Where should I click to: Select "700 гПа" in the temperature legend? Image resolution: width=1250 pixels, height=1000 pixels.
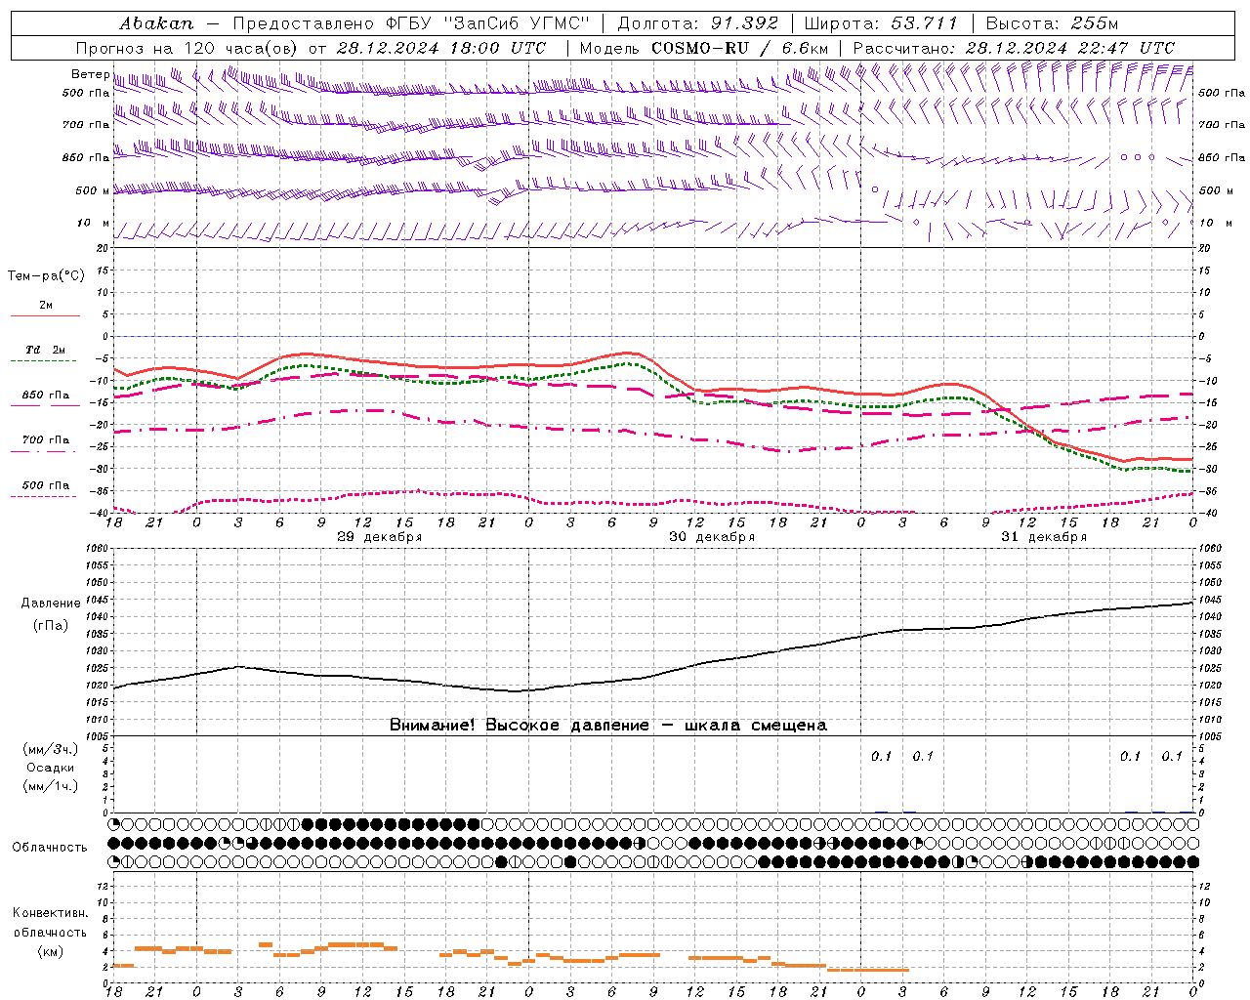[46, 440]
